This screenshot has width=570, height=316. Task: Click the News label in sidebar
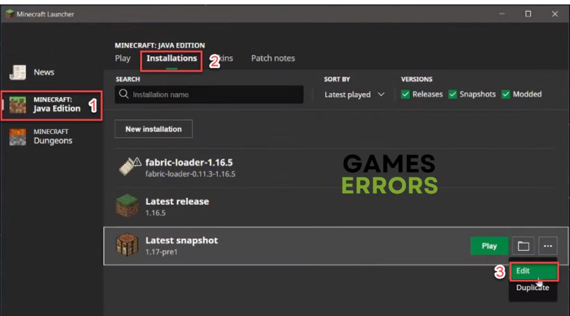click(x=44, y=72)
